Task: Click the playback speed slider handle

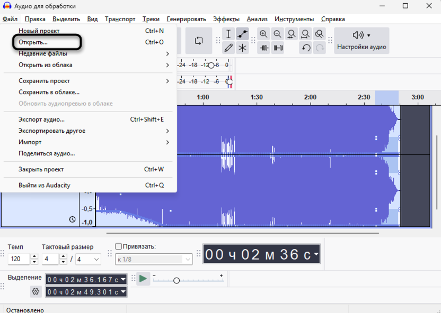Action: tap(177, 280)
